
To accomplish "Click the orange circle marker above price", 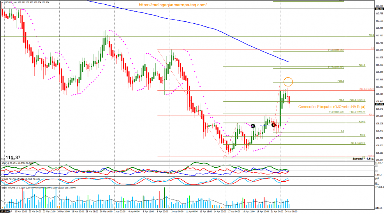I will coord(288,82).
